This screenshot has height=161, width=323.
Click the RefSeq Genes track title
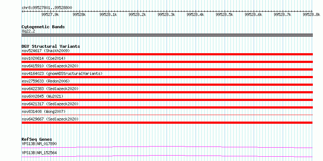point(37,139)
